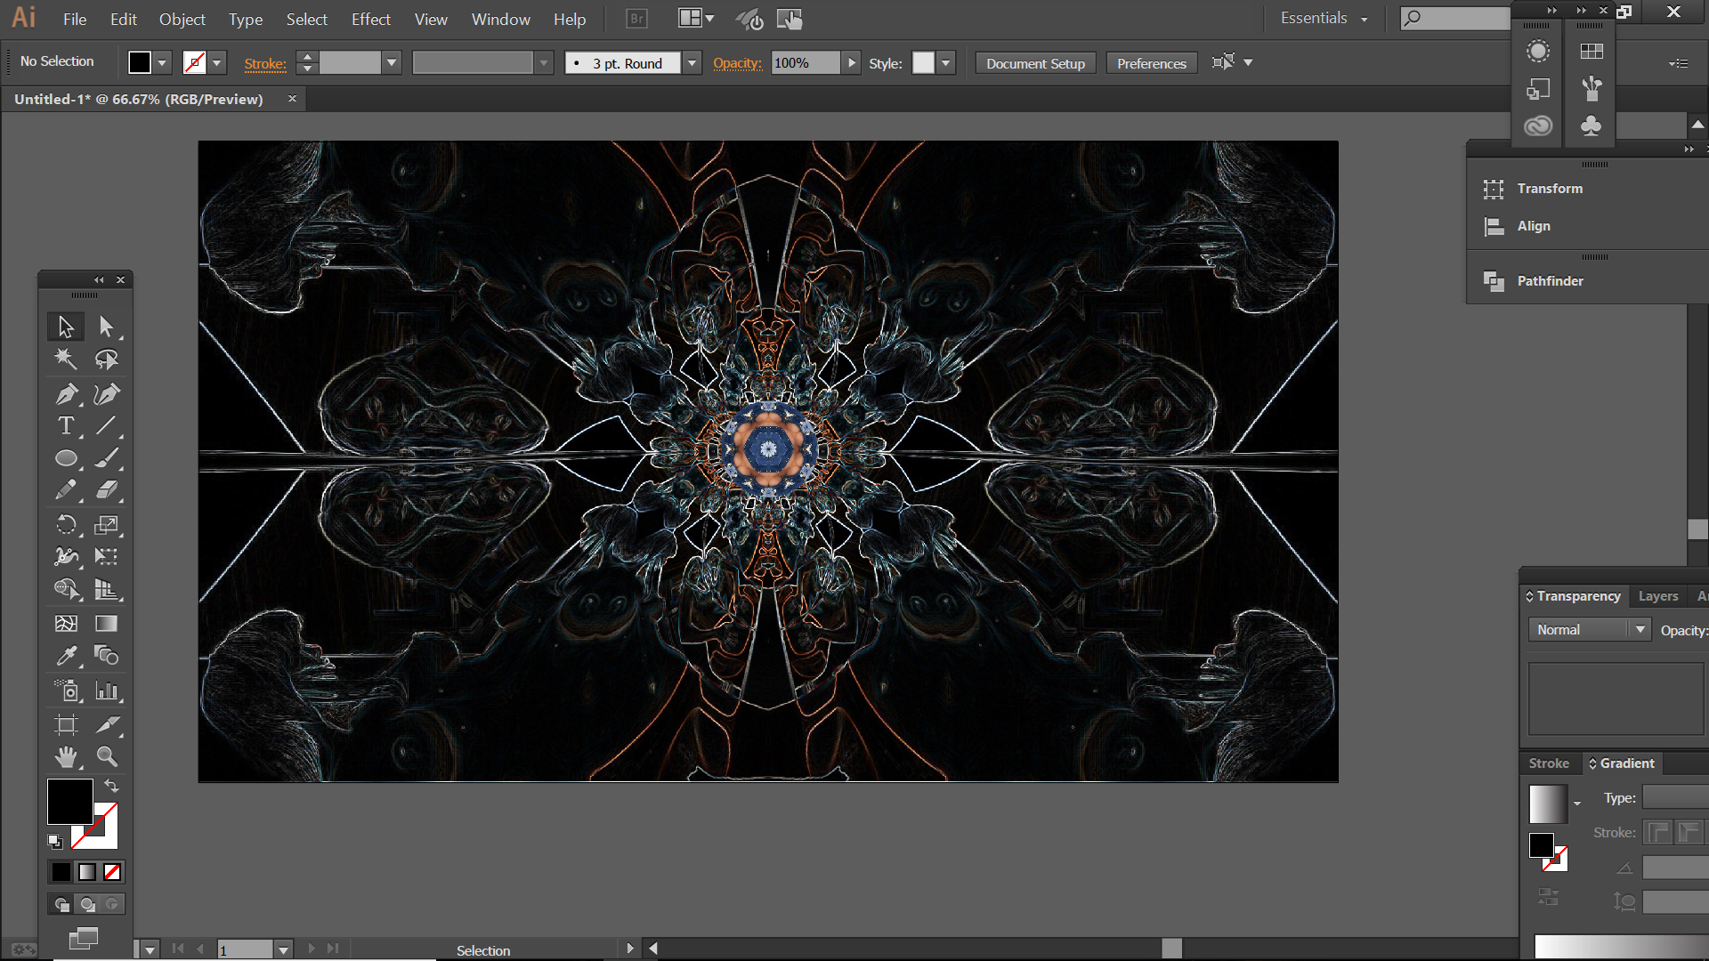This screenshot has width=1709, height=961.
Task: Choose the Blend tool
Action: tap(107, 656)
